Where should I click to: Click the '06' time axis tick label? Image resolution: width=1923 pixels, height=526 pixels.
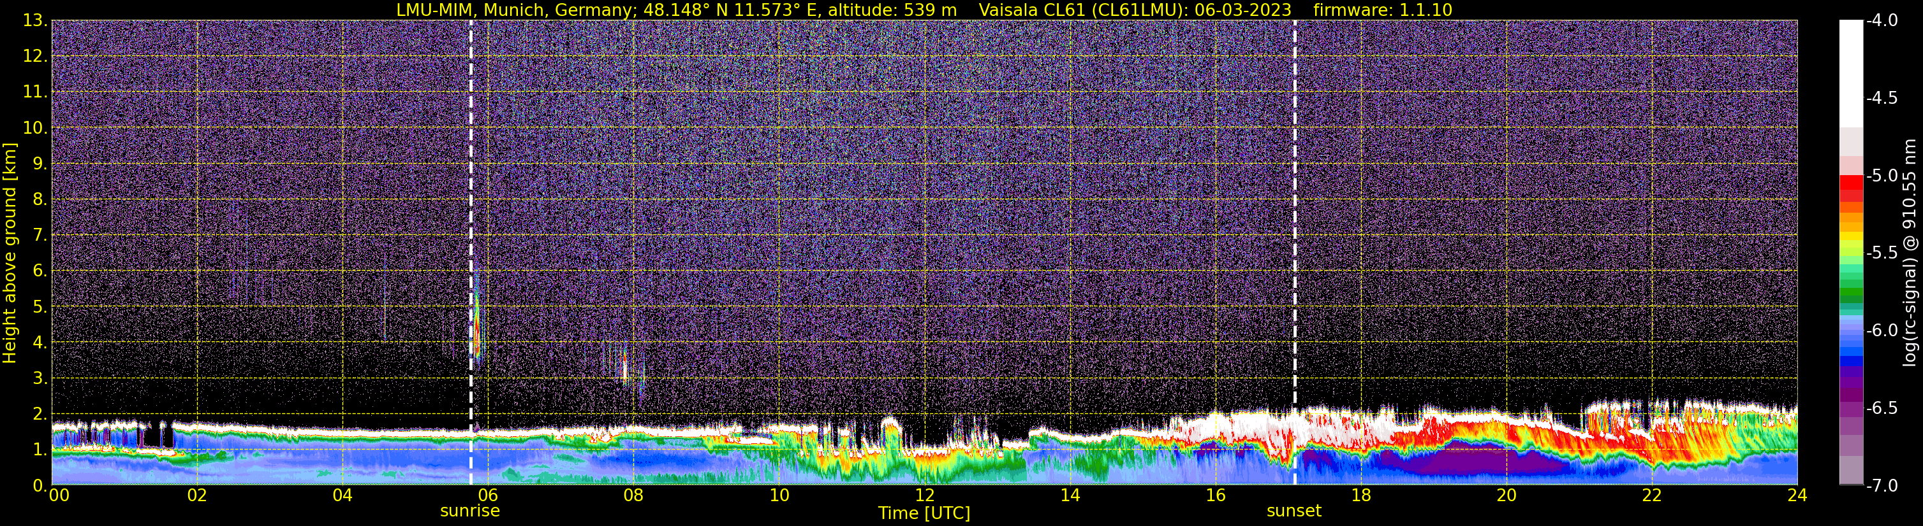point(487,495)
